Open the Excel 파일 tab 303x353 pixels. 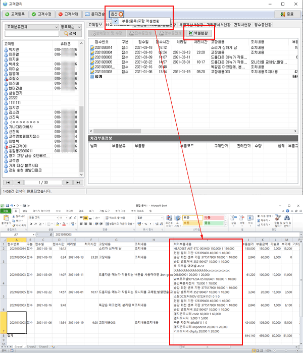coord(6,211)
